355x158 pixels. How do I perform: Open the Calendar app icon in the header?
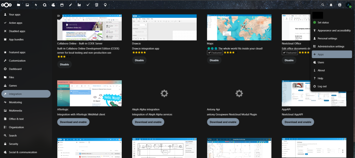click(62, 5)
